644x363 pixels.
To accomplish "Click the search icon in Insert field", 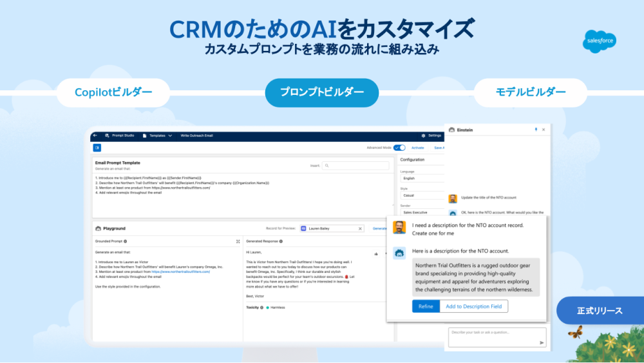I will 327,166.
